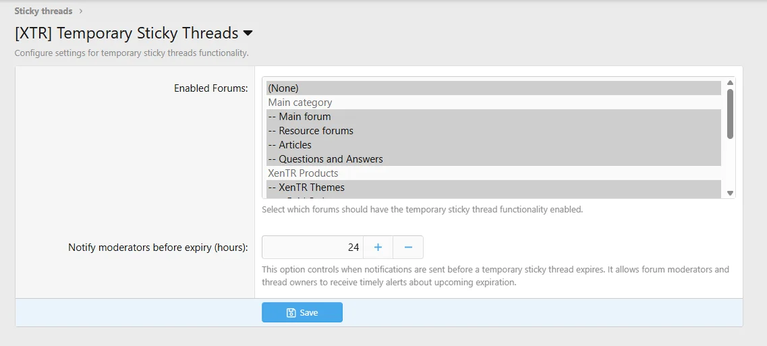Viewport: 767px width, 346px height.
Task: Click the Sticky threads breadcrumb link
Action: pos(43,11)
